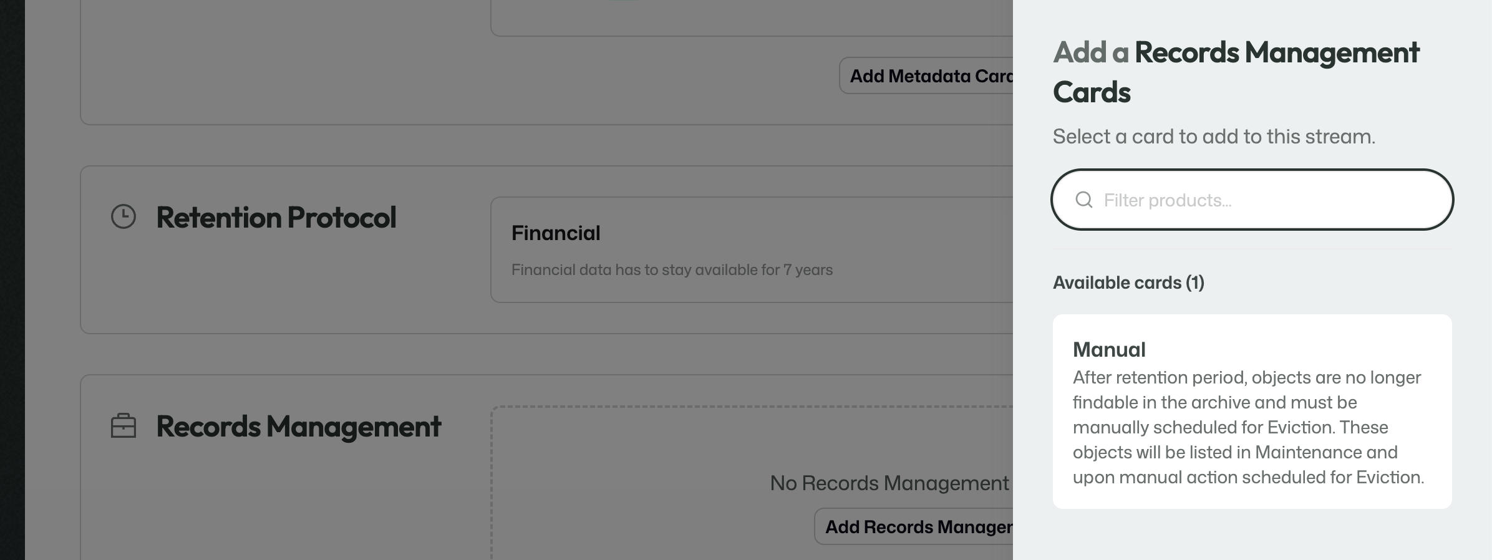Viewport: 1492px width, 560px height.
Task: Click the Retention Protocol section heading
Action: [x=276, y=217]
